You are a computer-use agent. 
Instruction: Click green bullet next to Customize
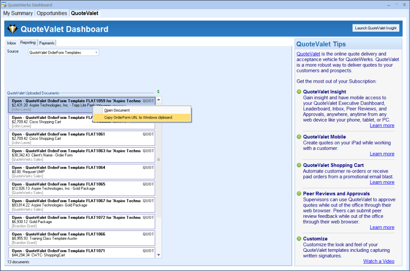point(299,239)
